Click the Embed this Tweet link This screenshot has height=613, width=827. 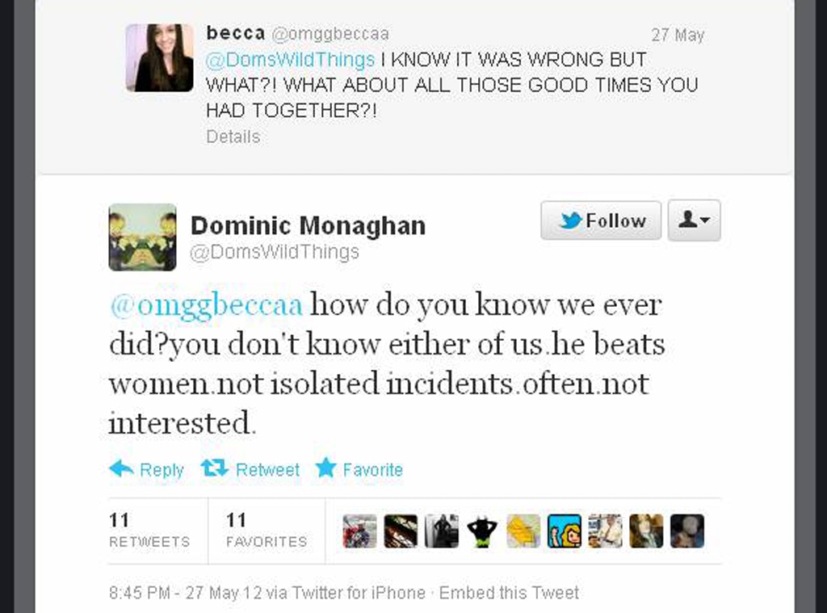click(509, 593)
